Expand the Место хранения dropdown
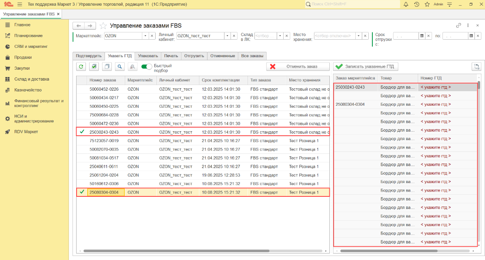485x260 pixels. tap(359, 36)
